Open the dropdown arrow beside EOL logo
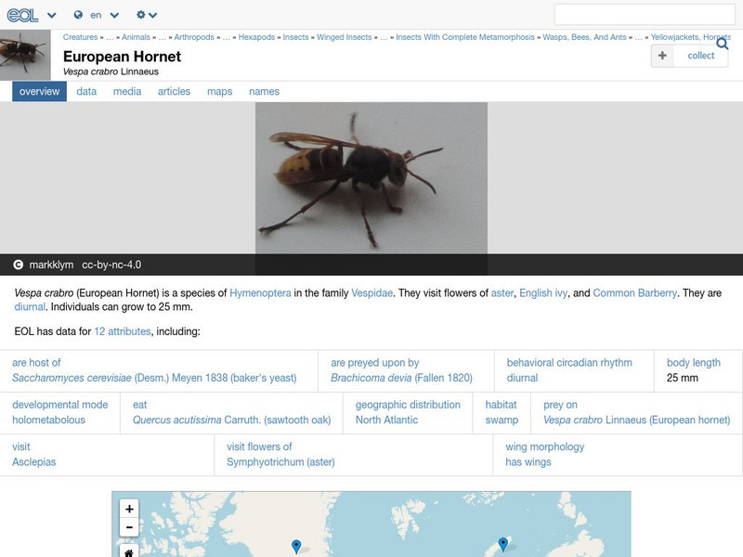Image resolution: width=743 pixels, height=557 pixels. click(51, 16)
